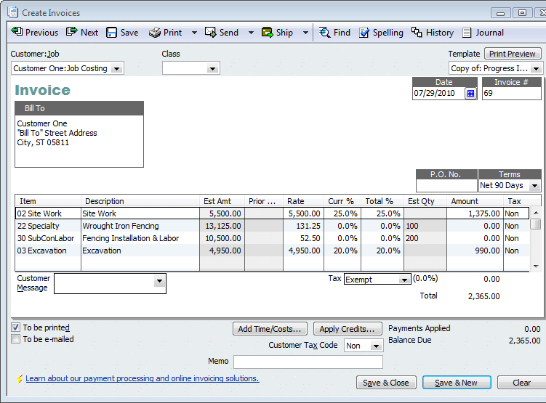
Task: Click the Date input field
Action: (438, 93)
